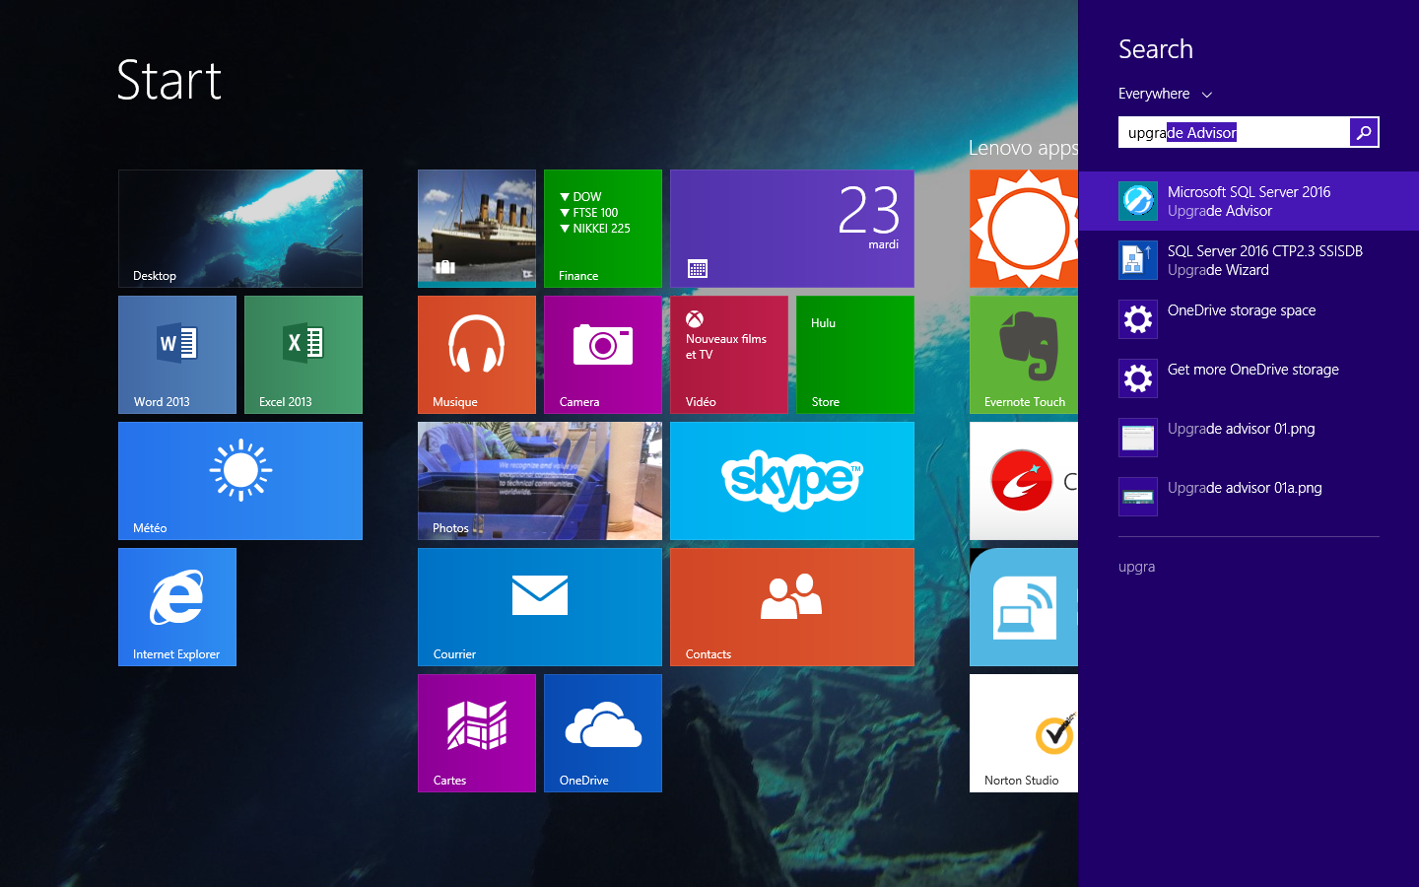1419x887 pixels.
Task: Open the Photos tile
Action: [540, 481]
